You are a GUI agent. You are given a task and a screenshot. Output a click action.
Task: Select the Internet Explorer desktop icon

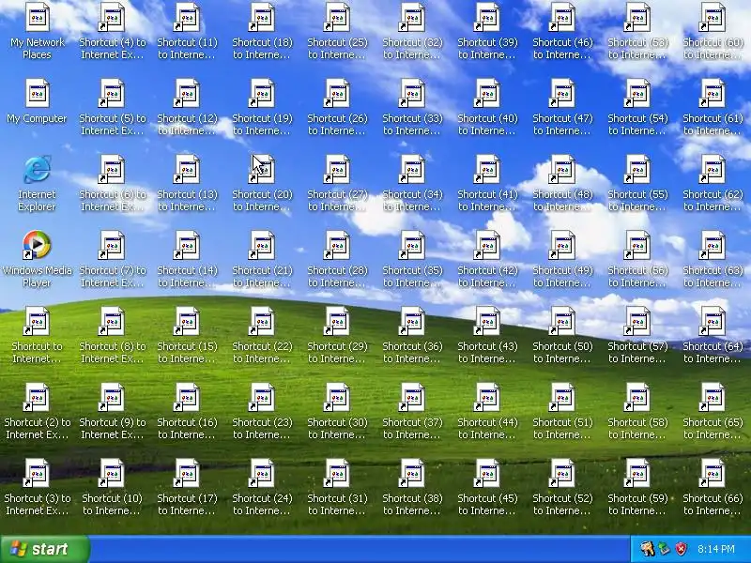click(x=38, y=170)
